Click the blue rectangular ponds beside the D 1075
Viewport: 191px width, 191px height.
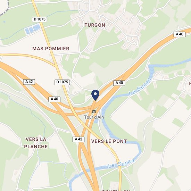coord(33,29)
